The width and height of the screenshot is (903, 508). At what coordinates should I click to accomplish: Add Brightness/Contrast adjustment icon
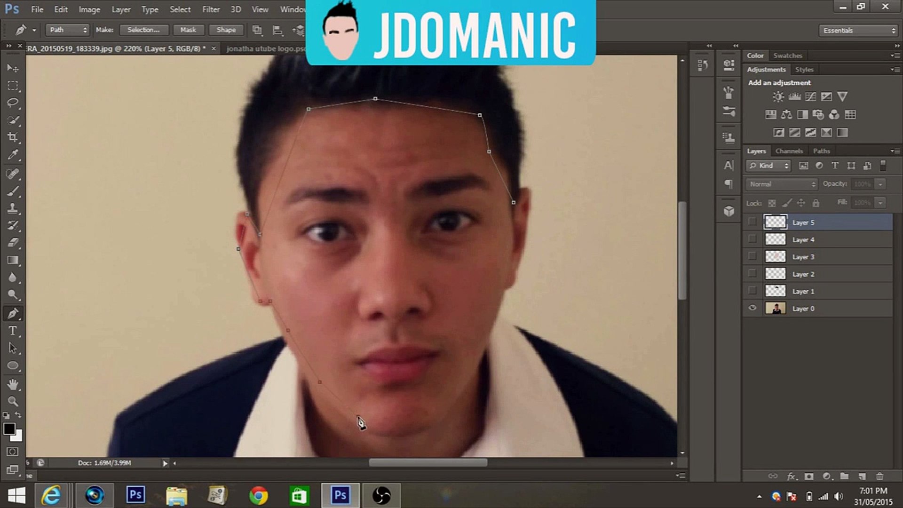[x=778, y=97]
